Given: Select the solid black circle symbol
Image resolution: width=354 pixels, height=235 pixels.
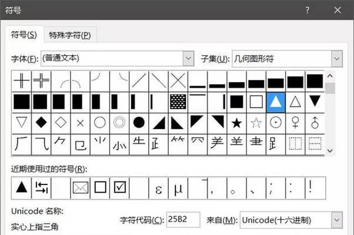Looking at the screenshot, I should [x=139, y=123].
